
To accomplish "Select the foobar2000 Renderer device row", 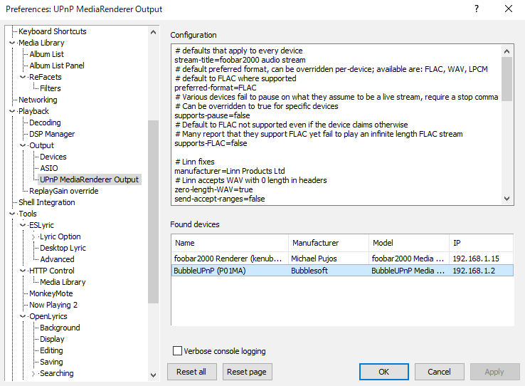I will click(x=342, y=259).
